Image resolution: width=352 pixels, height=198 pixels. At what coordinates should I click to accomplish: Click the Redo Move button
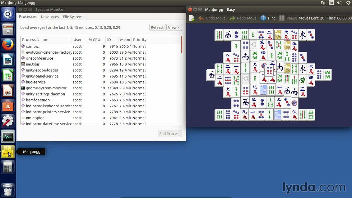coord(243,18)
